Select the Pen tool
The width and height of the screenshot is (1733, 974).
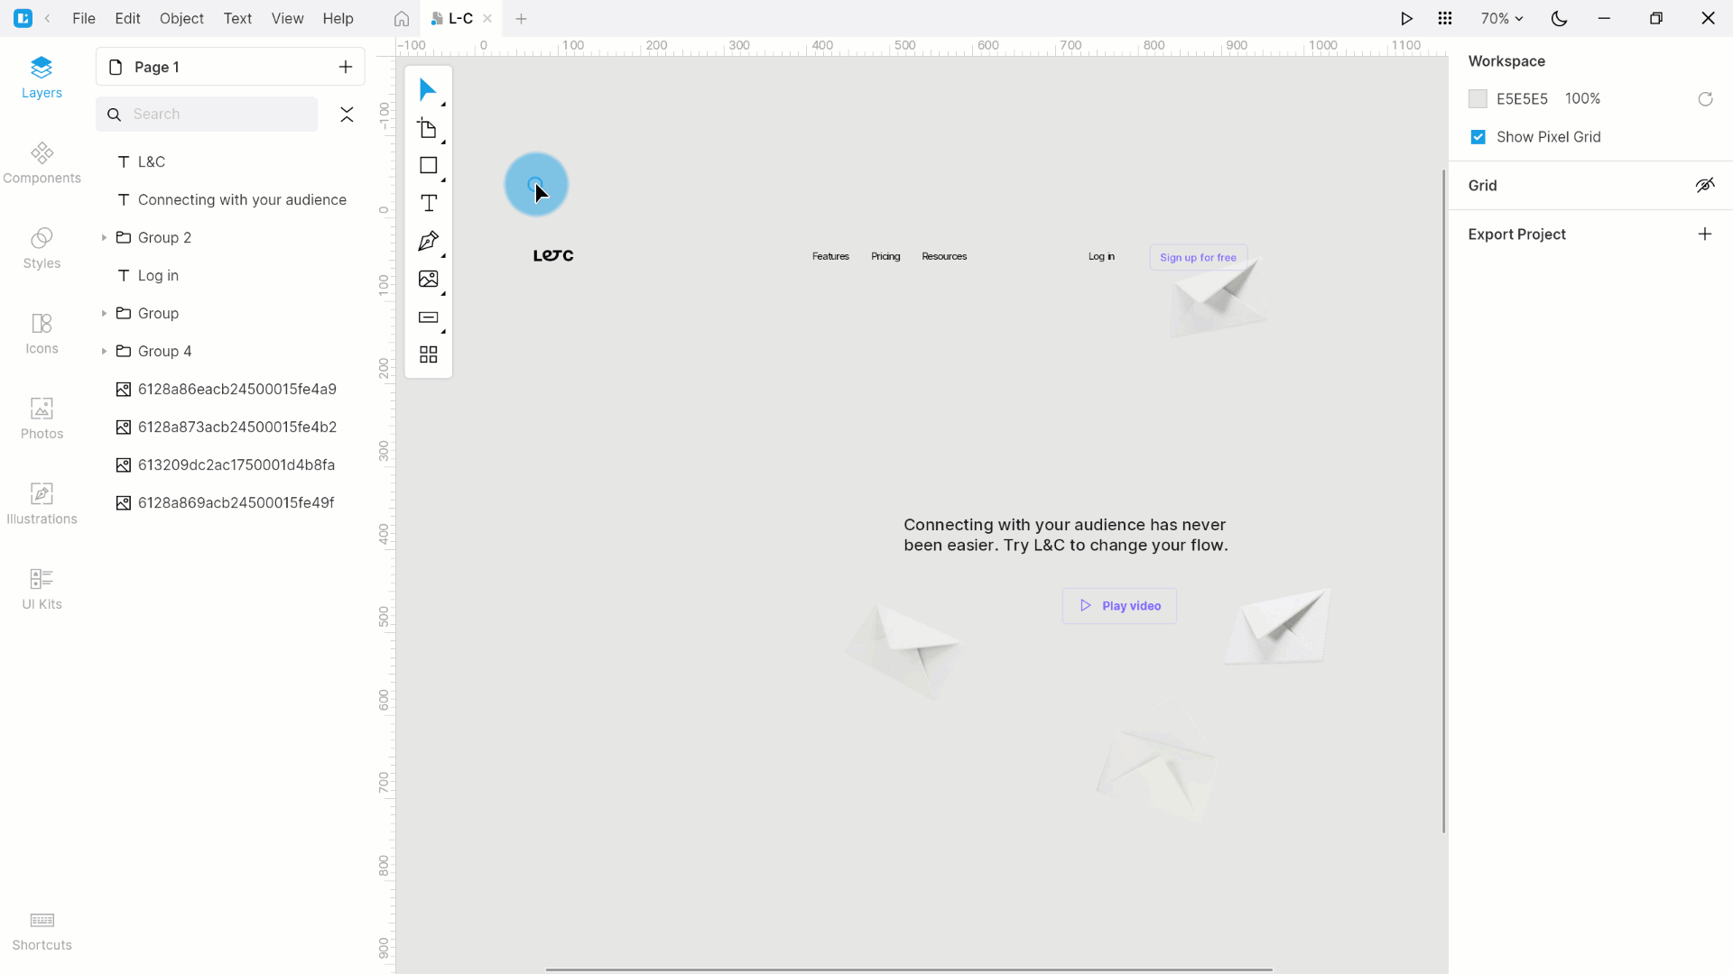pos(430,240)
